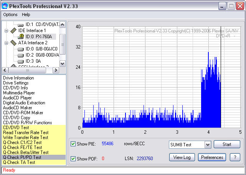Image resolution: width=246 pixels, height=175 pixels.
Task: Click the ATA Interface 2 controller icon
Action: (13, 43)
